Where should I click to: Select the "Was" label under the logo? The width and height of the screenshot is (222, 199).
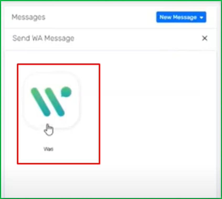(x=49, y=149)
